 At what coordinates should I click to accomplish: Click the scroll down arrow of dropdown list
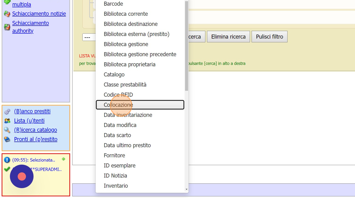[x=187, y=189]
